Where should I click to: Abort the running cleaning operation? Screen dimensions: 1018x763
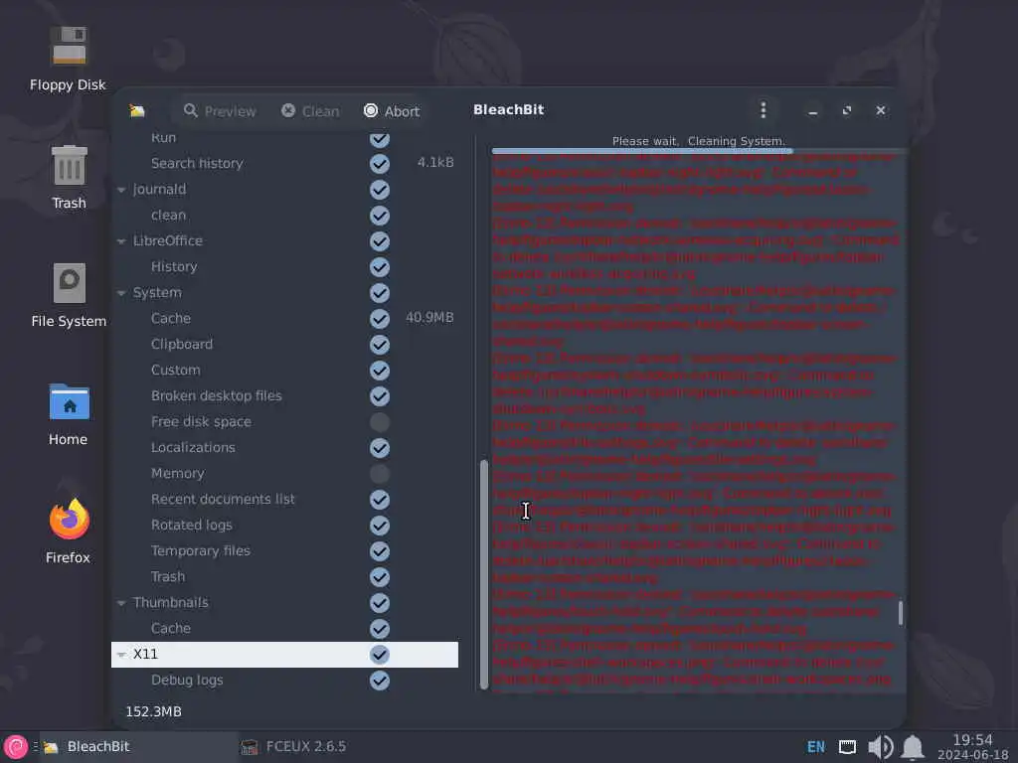(x=392, y=111)
